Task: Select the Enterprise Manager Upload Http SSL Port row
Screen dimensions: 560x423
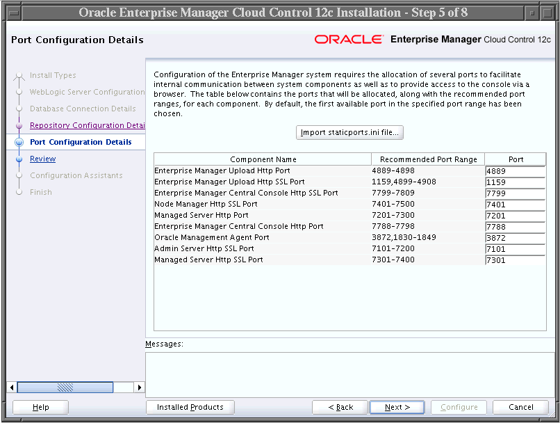Action: pos(349,182)
